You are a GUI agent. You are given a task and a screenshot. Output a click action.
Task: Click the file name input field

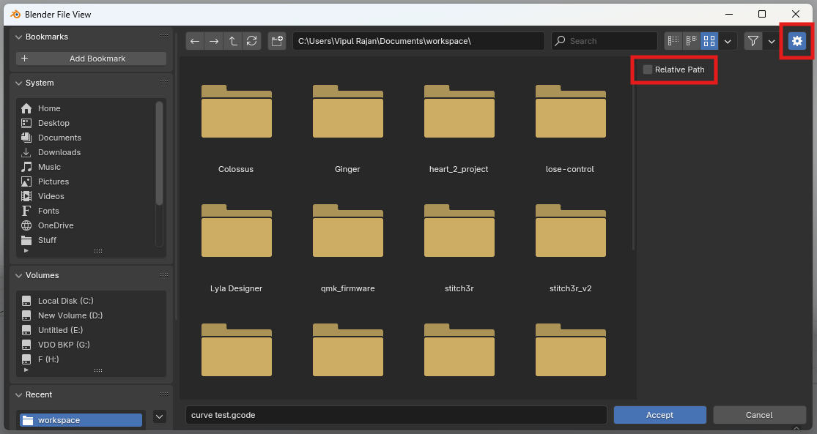pos(396,415)
